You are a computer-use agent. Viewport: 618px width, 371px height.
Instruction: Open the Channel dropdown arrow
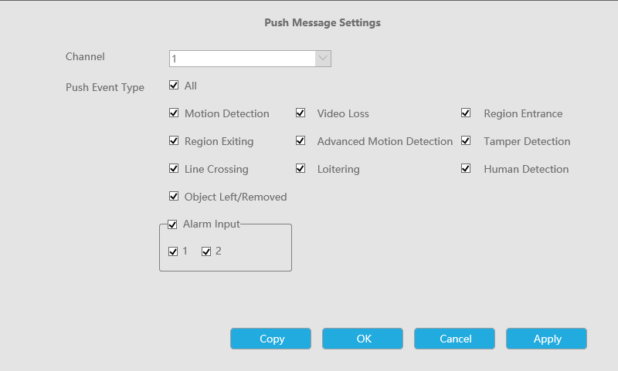pos(323,59)
